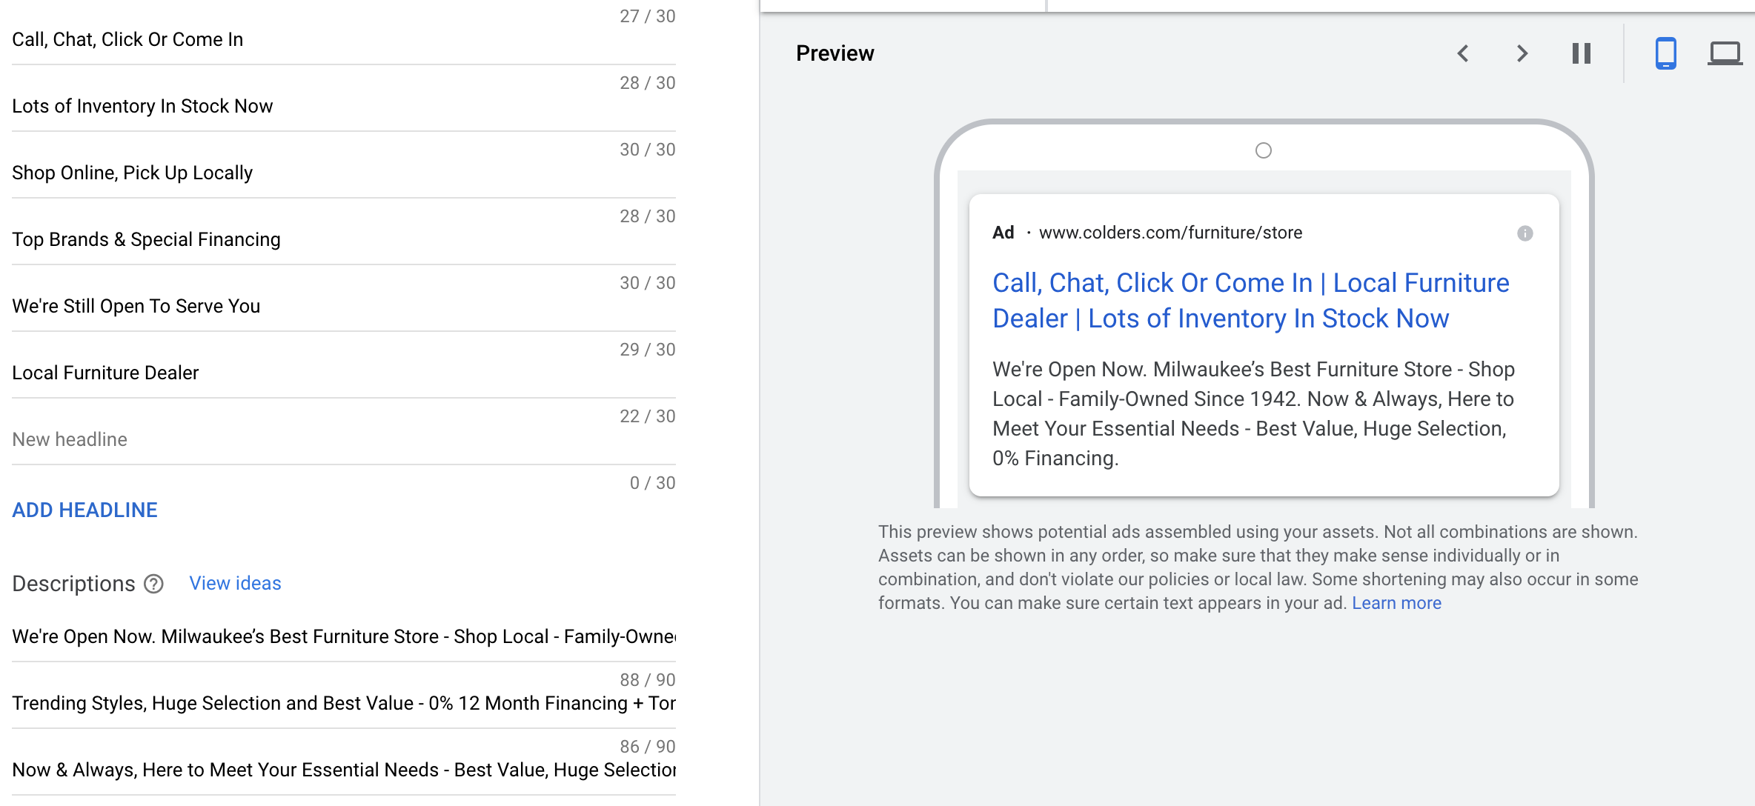Show previous ad preview combination

(1463, 53)
